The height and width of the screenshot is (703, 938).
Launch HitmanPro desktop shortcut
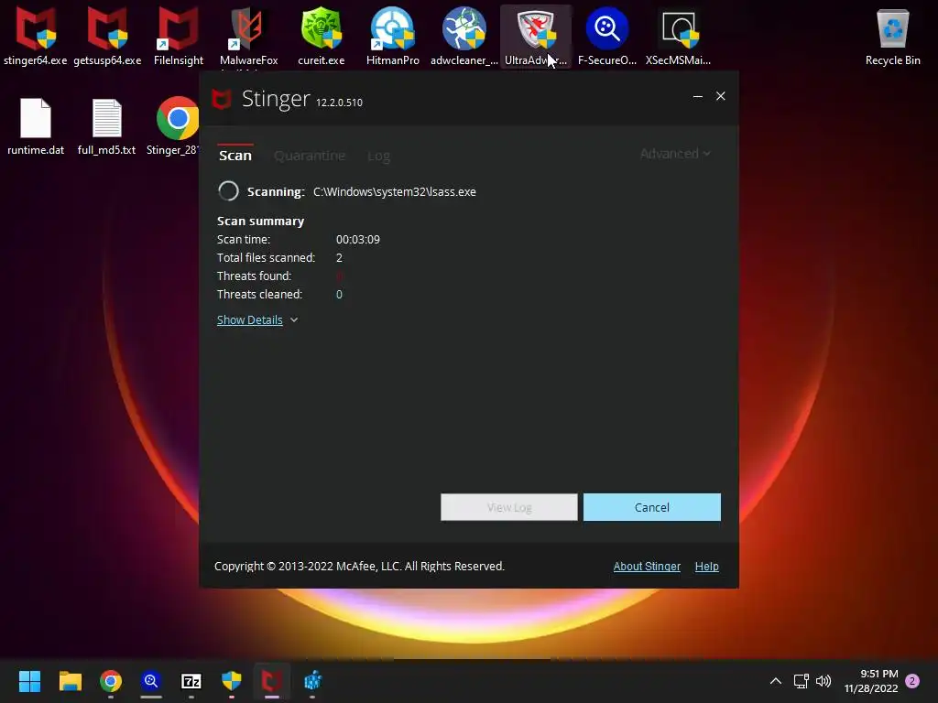pyautogui.click(x=392, y=36)
